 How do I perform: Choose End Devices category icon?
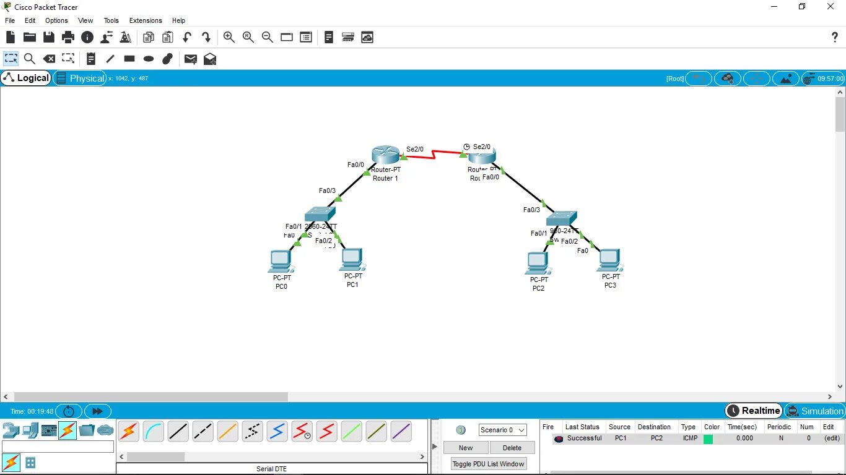click(30, 430)
